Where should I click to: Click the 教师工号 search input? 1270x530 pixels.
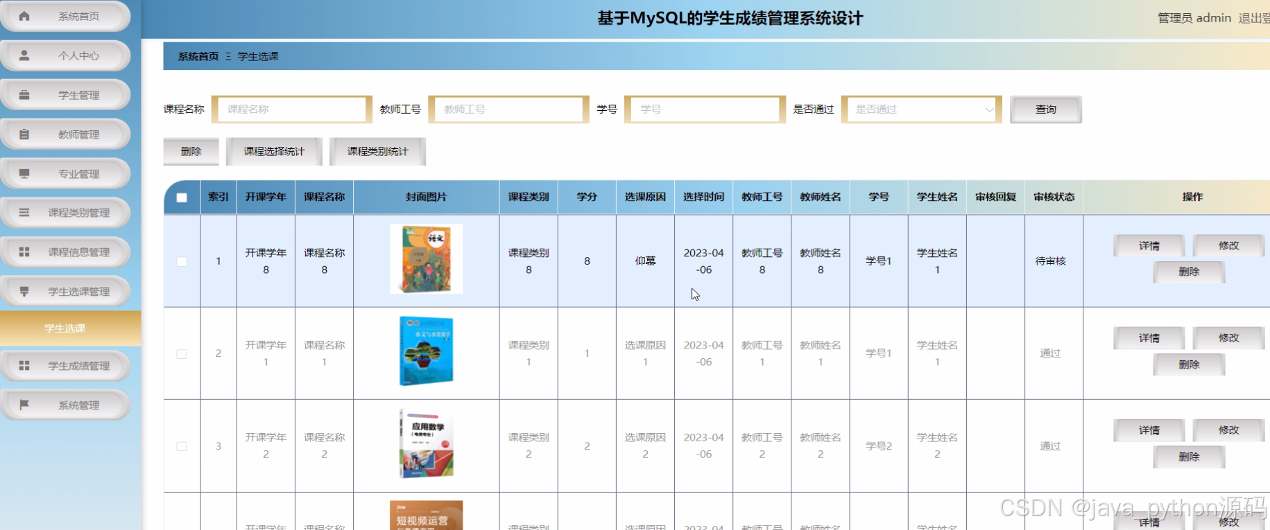(508, 109)
